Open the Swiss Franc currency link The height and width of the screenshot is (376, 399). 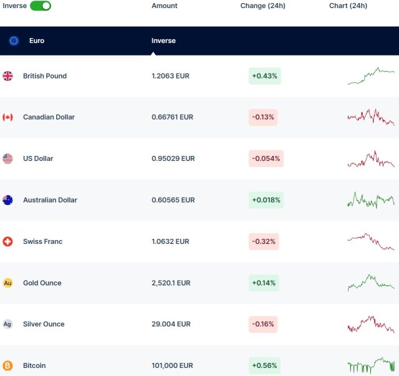click(x=42, y=241)
